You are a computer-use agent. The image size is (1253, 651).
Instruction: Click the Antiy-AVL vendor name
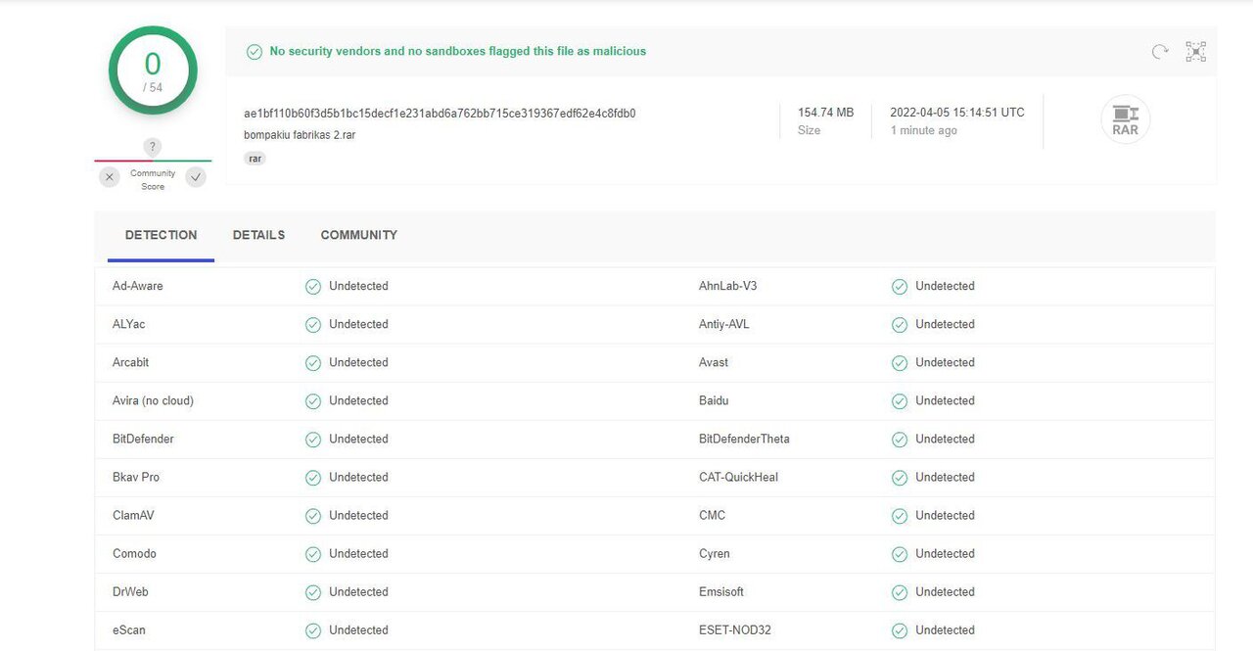(724, 324)
